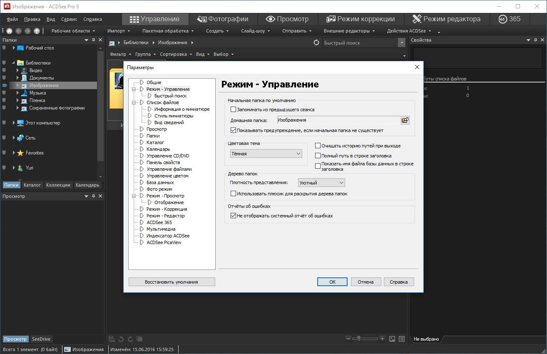Check Показать имя файла базы данных option
Image resolution: width=547 pixels, height=354 pixels.
coord(318,166)
